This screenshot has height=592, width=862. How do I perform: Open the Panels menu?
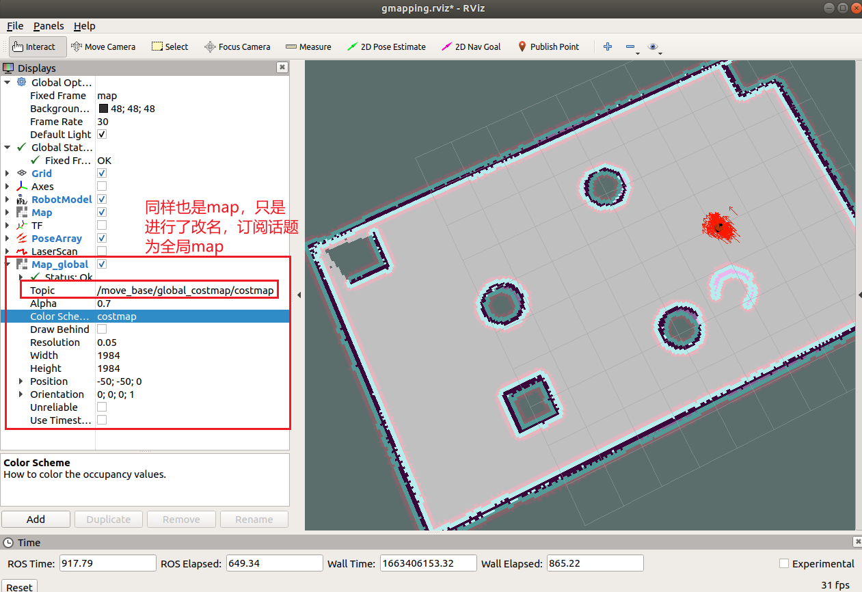point(48,26)
